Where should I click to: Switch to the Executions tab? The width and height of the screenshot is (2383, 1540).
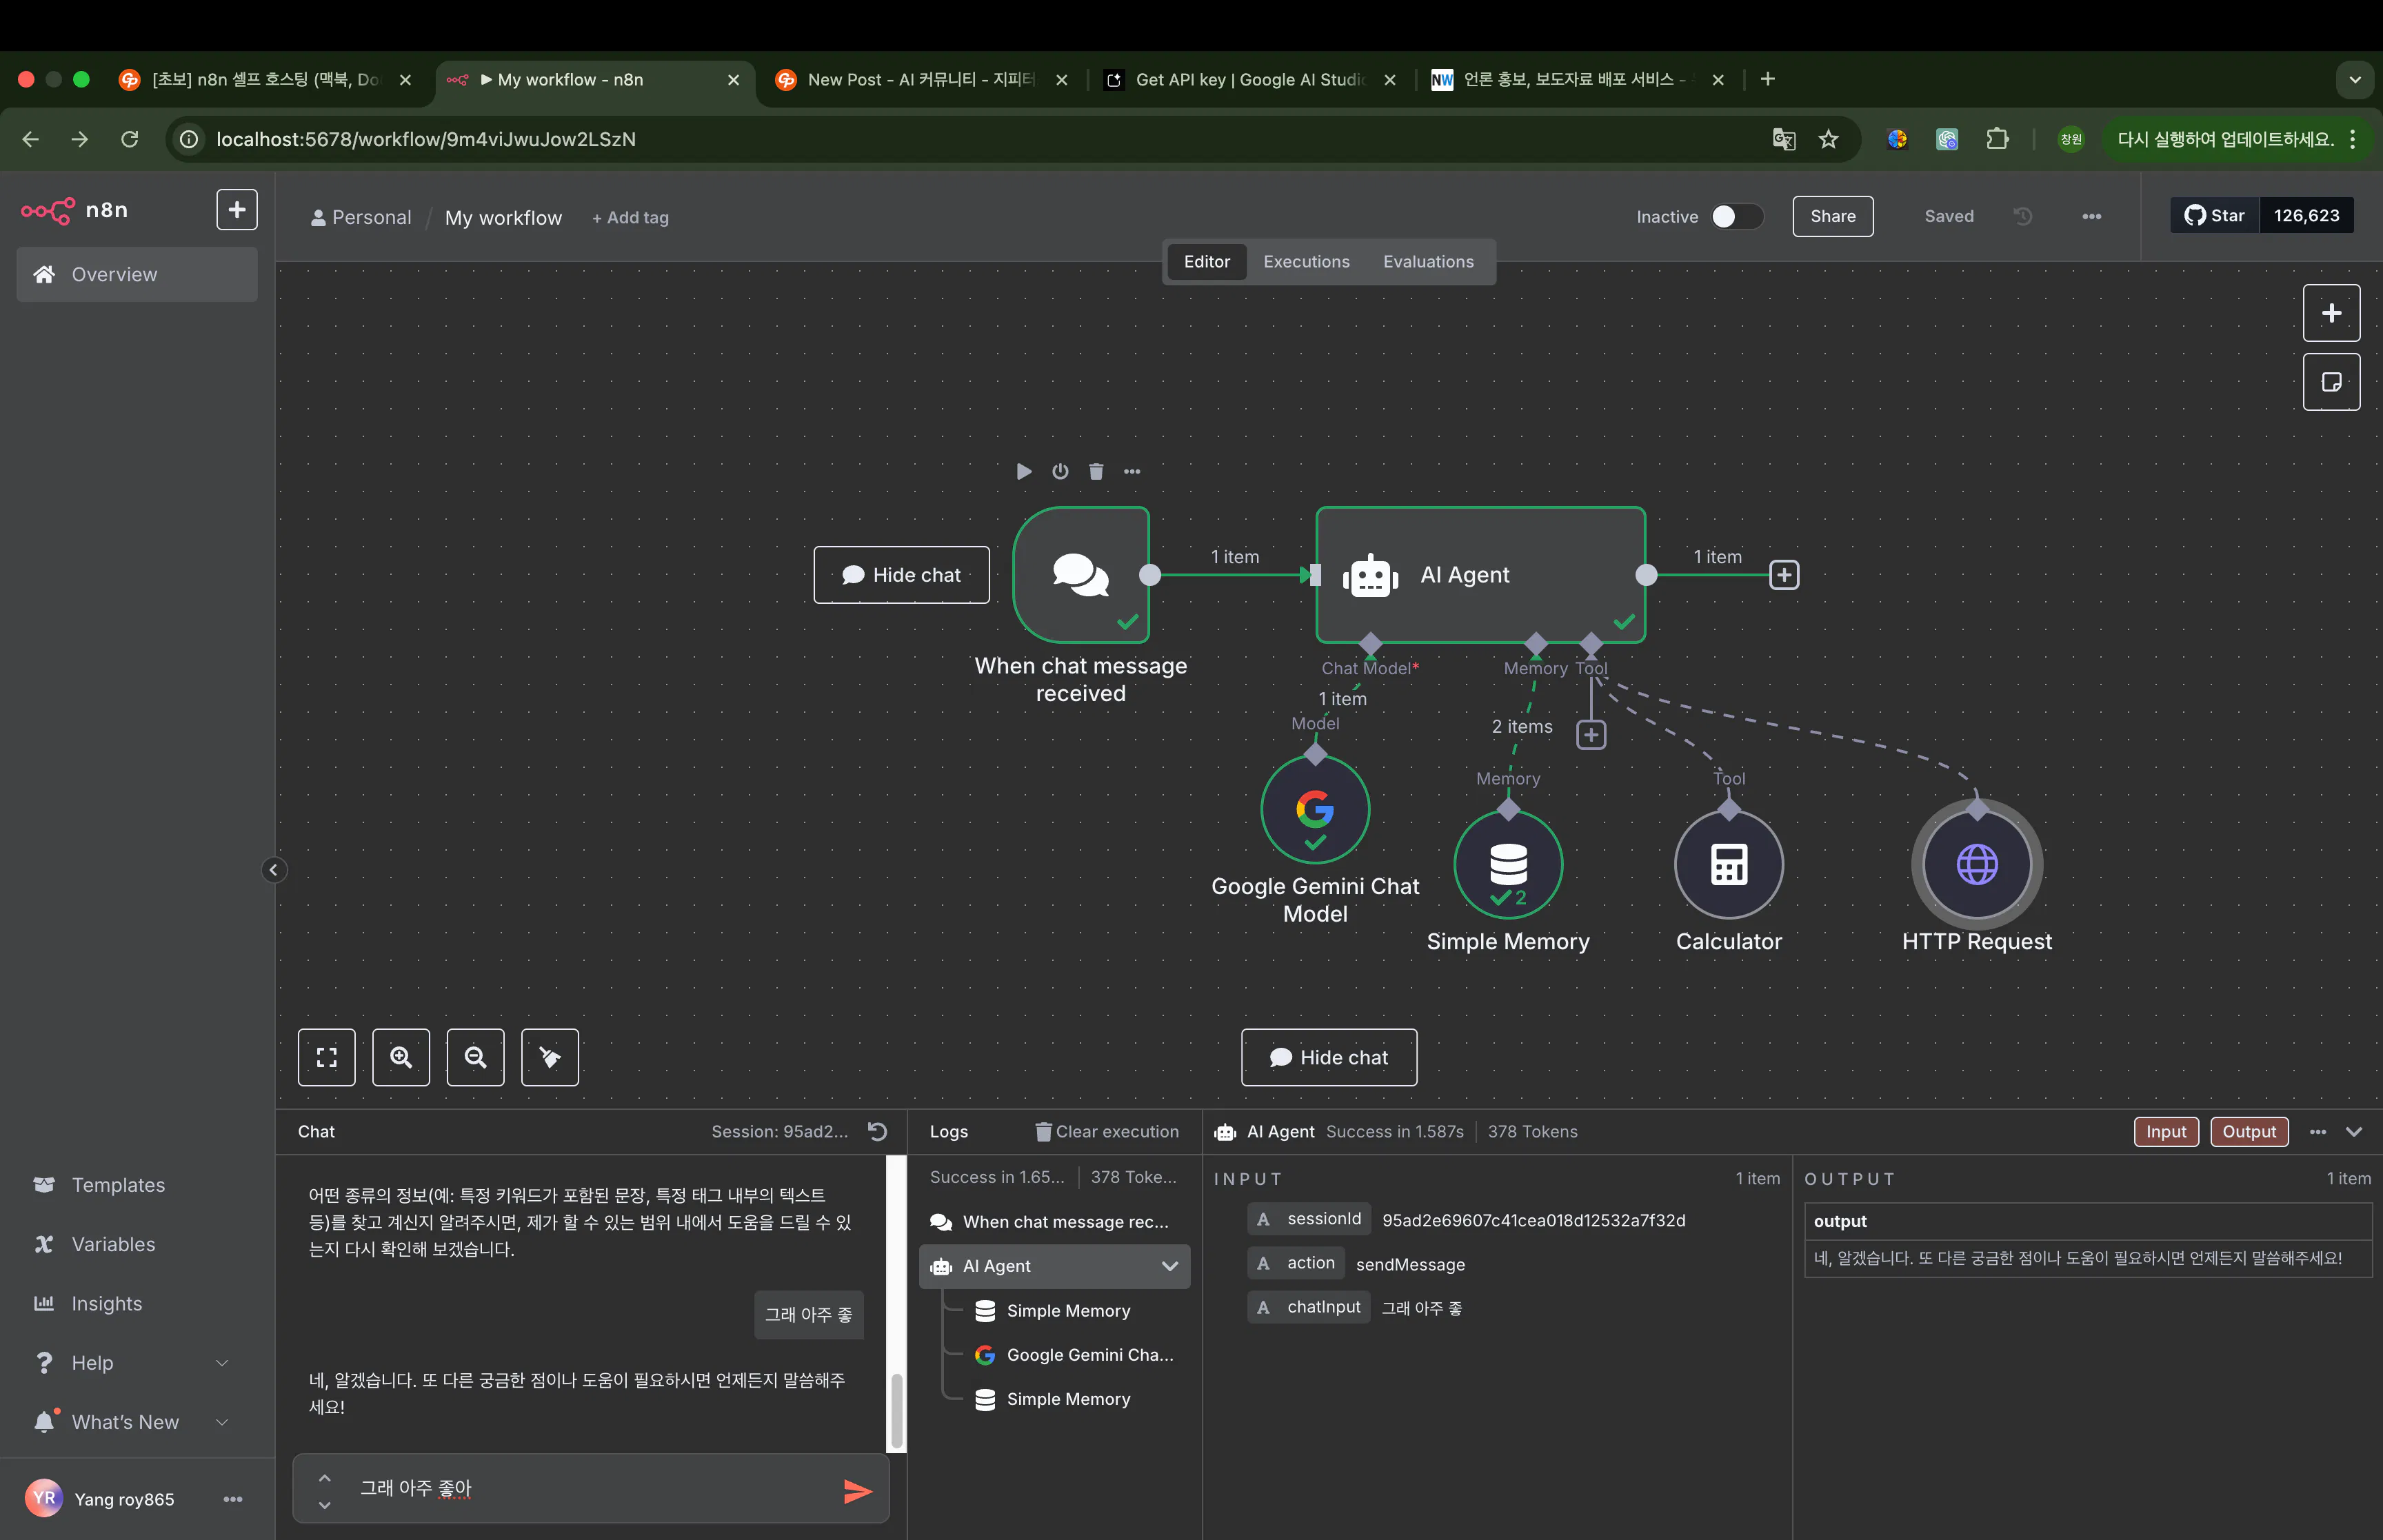[x=1306, y=261]
